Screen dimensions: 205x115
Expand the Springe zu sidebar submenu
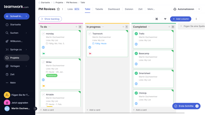[26, 50]
